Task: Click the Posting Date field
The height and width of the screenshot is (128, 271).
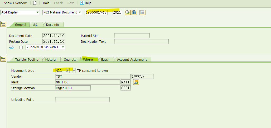Action: (x=54, y=41)
